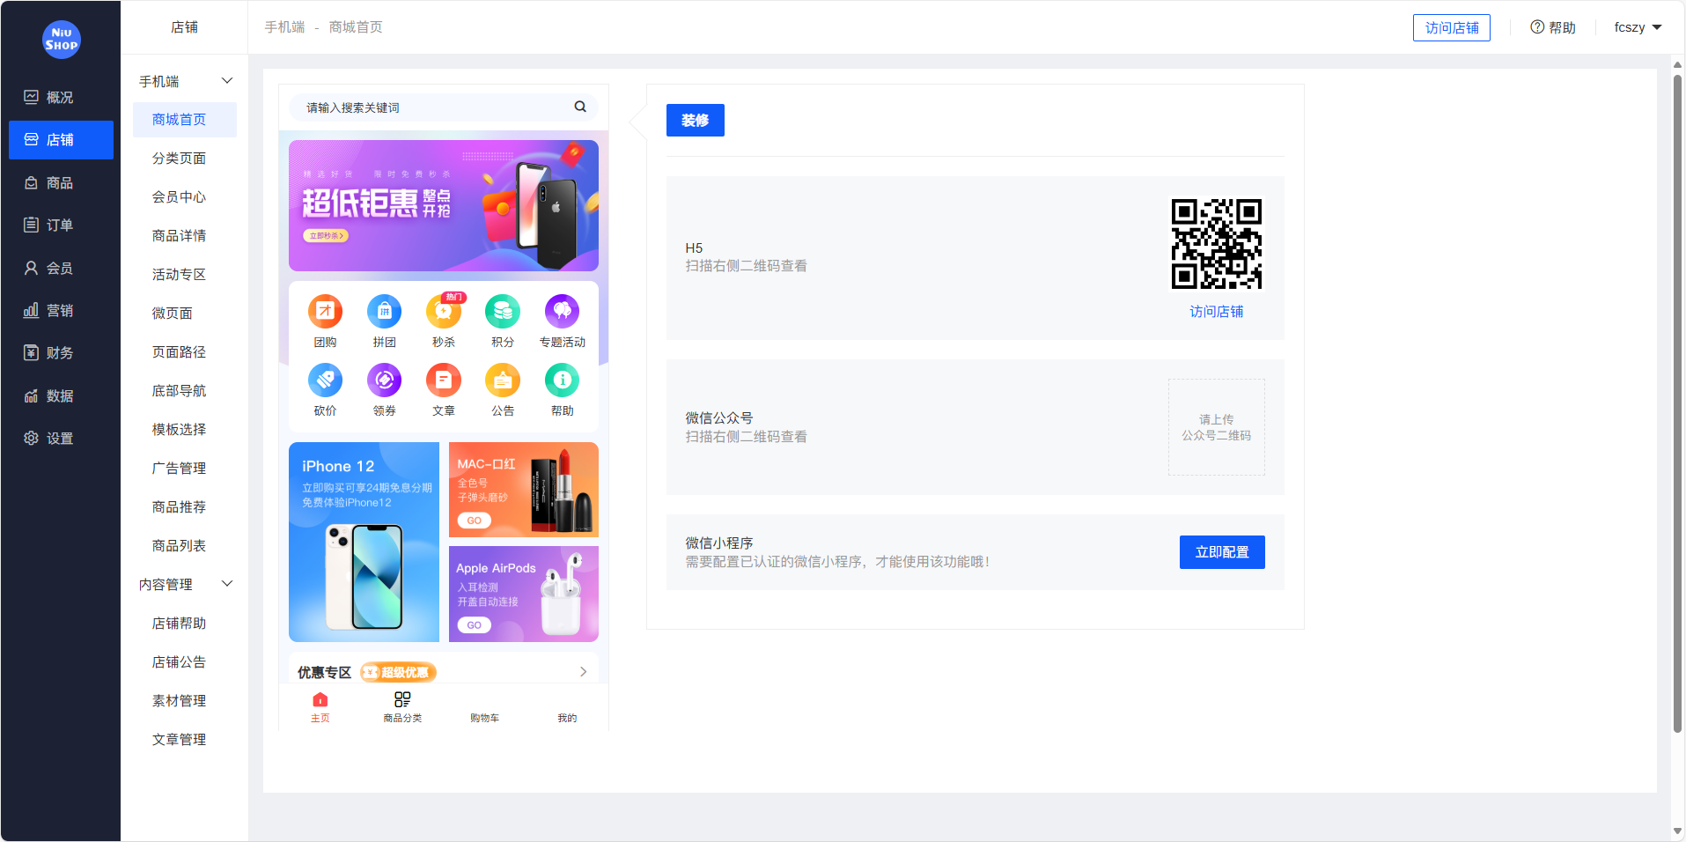Open the 会员 members section

pos(61,268)
